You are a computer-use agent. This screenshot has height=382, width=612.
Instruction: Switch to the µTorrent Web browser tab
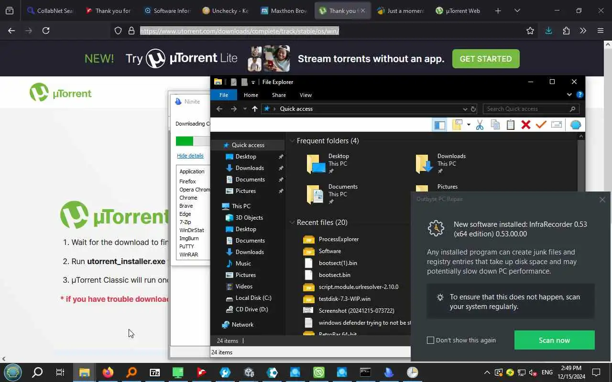pyautogui.click(x=458, y=11)
